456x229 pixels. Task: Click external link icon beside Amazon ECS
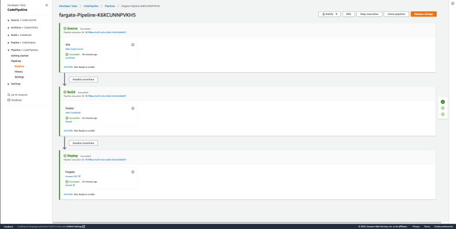pos(79,177)
